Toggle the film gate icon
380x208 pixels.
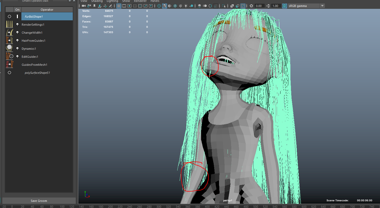[x=124, y=6]
